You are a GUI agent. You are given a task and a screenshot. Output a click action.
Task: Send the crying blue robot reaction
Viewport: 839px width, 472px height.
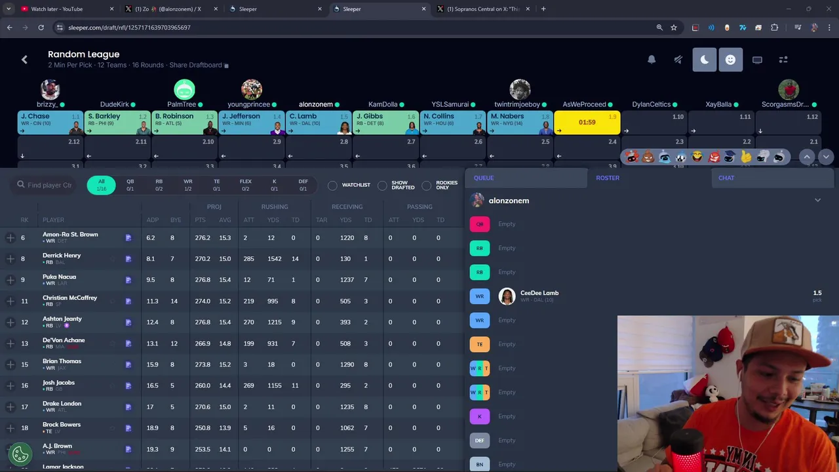tap(665, 157)
